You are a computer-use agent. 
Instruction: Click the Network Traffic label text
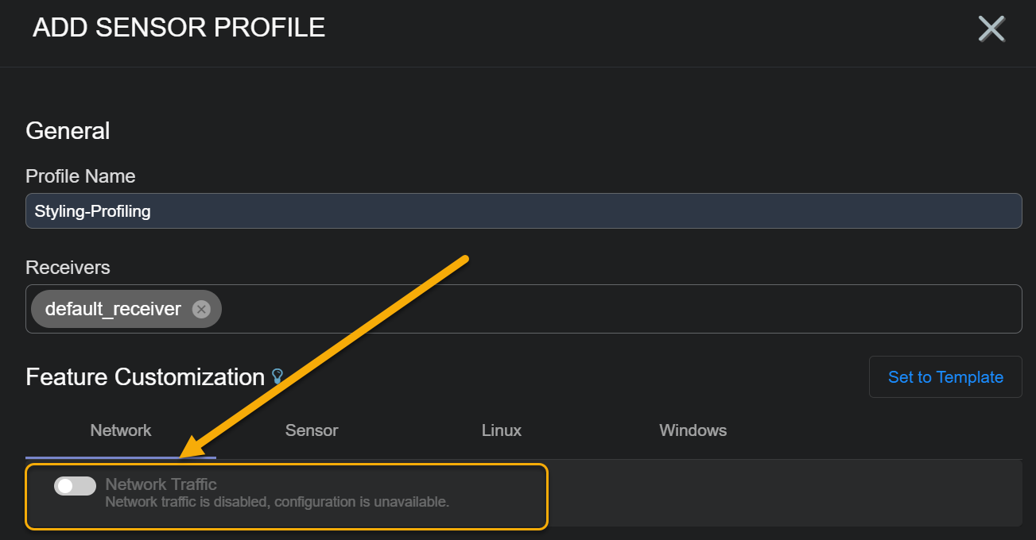161,484
